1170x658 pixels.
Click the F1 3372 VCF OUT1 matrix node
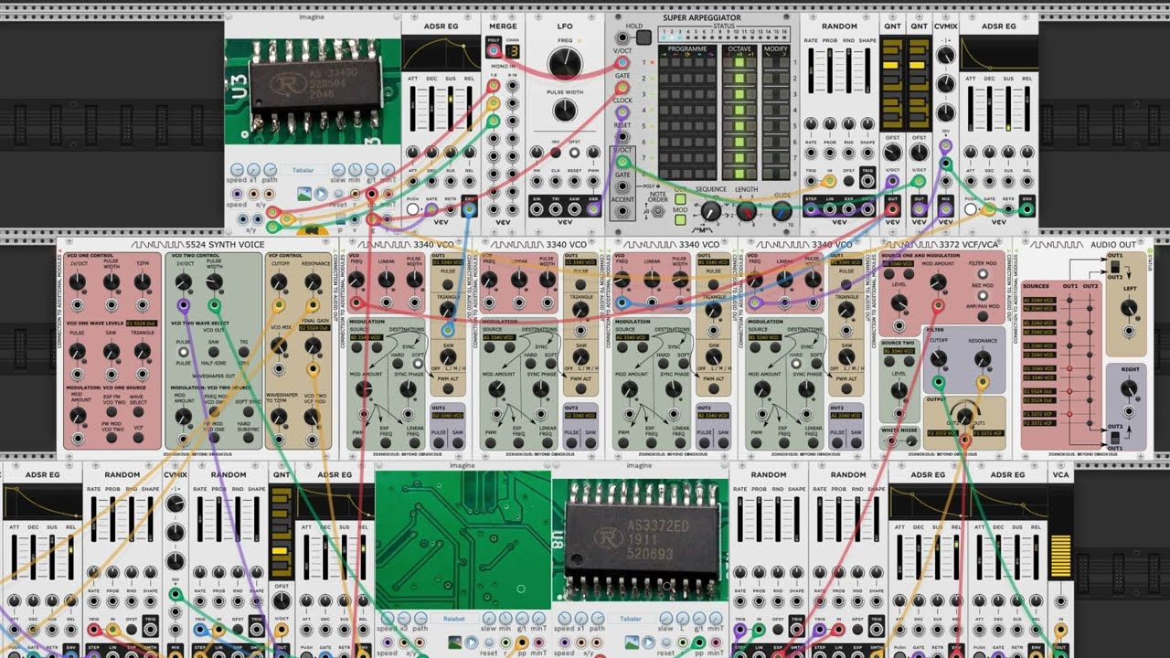1069,414
